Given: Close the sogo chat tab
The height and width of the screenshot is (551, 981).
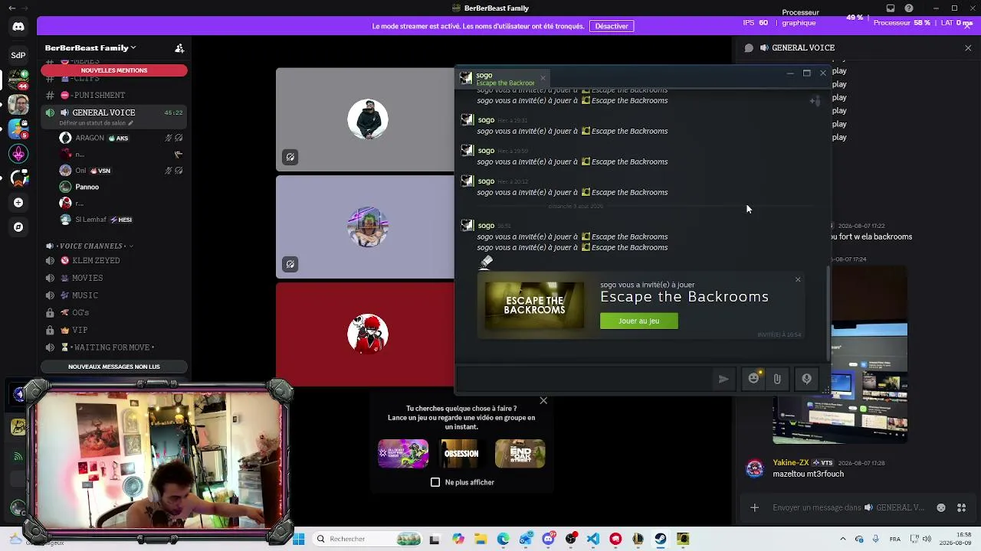Looking at the screenshot, I should point(543,78).
